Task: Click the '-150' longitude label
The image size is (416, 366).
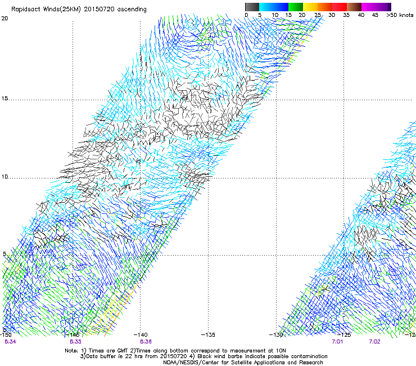Action: click(6, 334)
